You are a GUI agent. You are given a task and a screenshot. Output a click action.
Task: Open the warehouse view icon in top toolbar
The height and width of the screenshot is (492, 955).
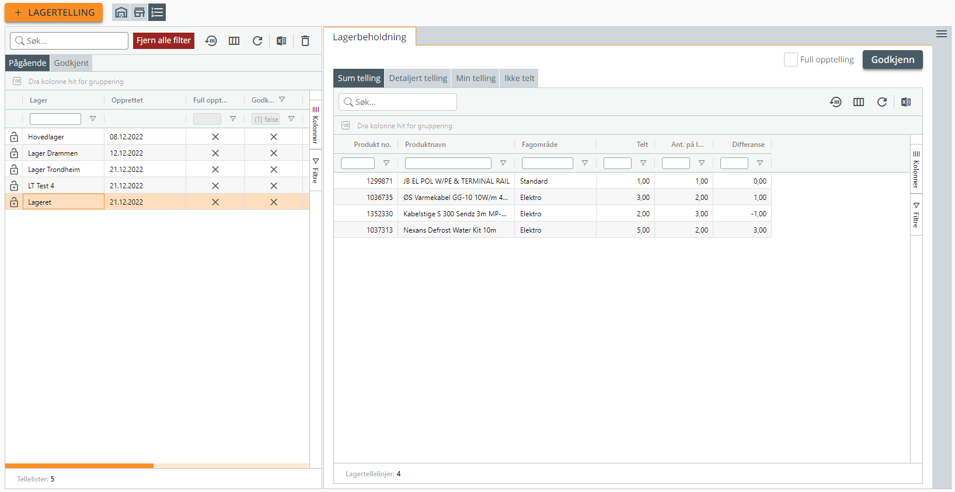pos(121,12)
